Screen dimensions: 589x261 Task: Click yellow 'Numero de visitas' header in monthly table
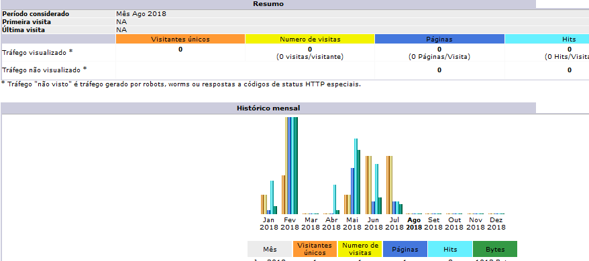tap(360, 249)
